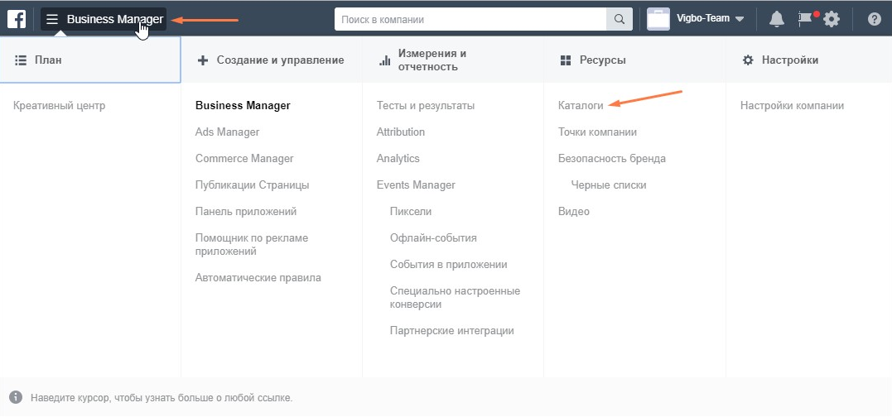Open 'Автоматические правила'
Screen dimensions: 892x417
click(258, 278)
